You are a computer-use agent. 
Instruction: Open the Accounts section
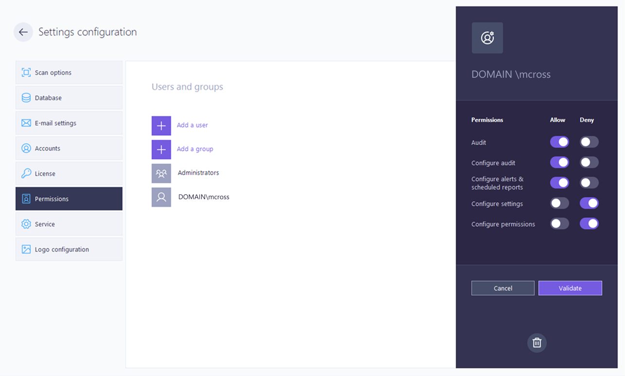click(x=69, y=148)
